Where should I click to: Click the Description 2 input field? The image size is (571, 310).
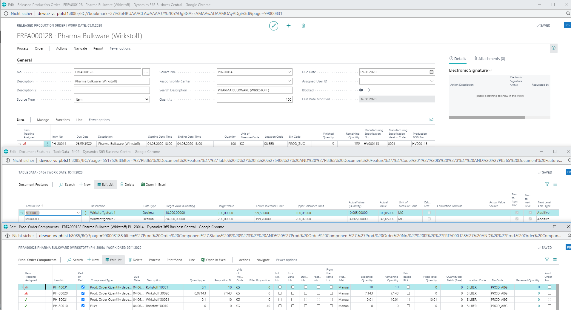(x=112, y=90)
